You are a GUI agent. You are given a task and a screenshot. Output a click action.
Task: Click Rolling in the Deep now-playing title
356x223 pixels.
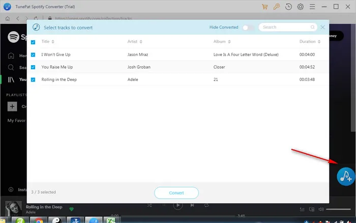pos(44,207)
